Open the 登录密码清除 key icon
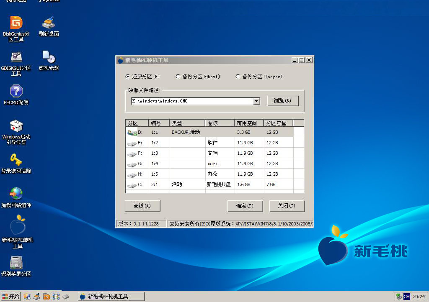Image resolution: width=429 pixels, height=302 pixels. [x=16, y=164]
